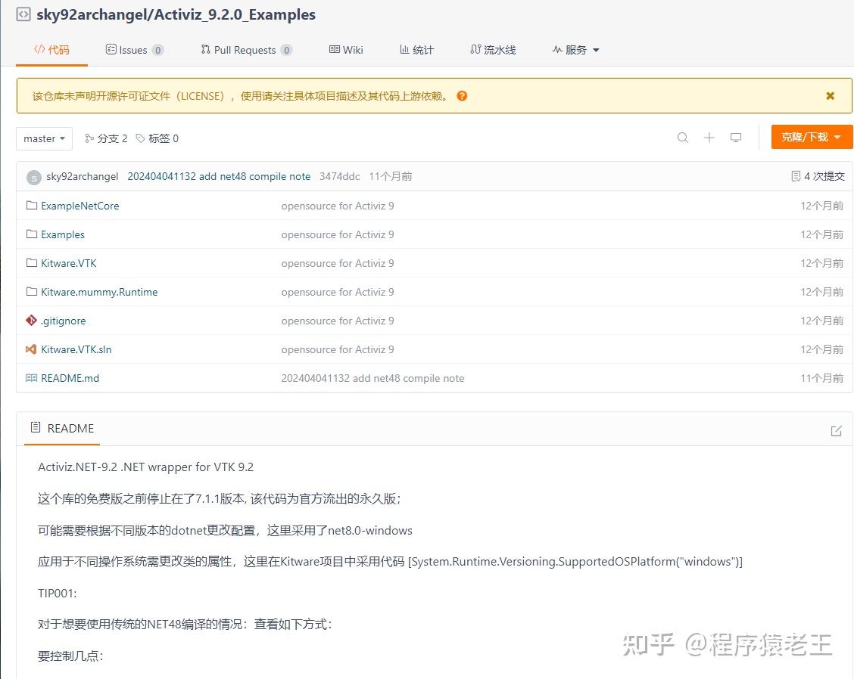This screenshot has height=679, width=854.
Task: Open the .gitignore file
Action: [63, 321]
